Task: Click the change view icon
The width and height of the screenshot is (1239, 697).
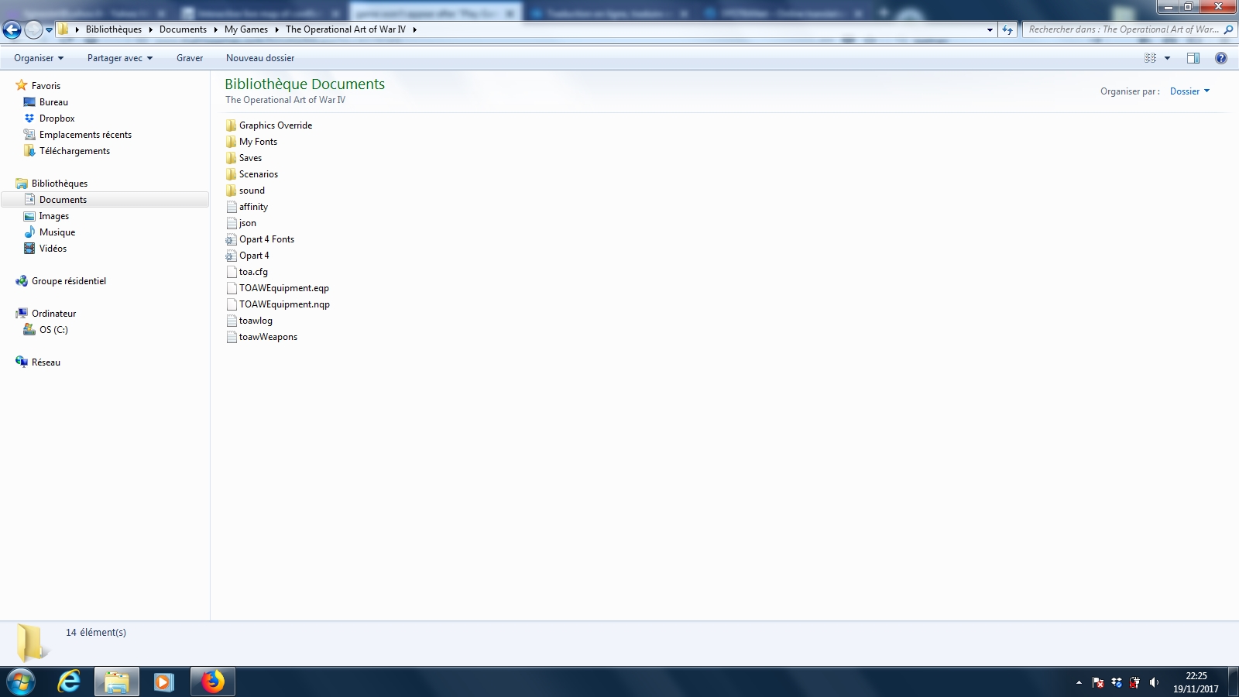Action: (x=1150, y=58)
